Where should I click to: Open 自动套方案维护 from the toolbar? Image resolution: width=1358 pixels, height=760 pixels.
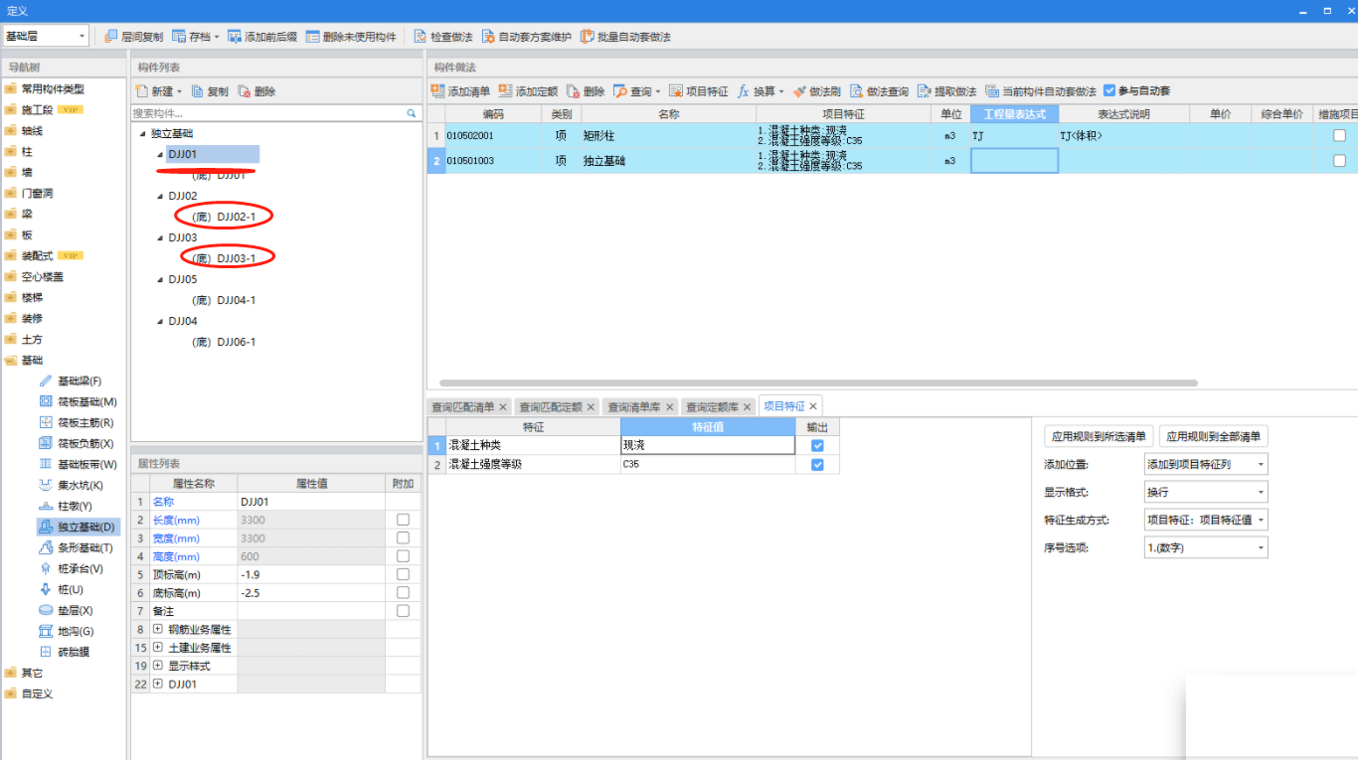(x=526, y=37)
